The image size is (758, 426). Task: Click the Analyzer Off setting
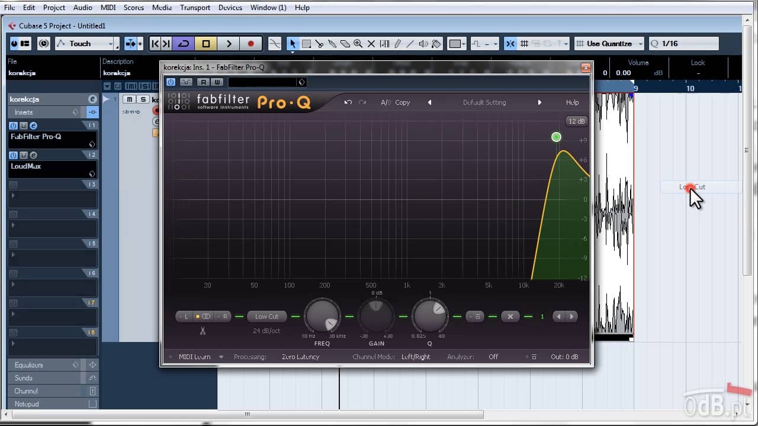point(493,357)
